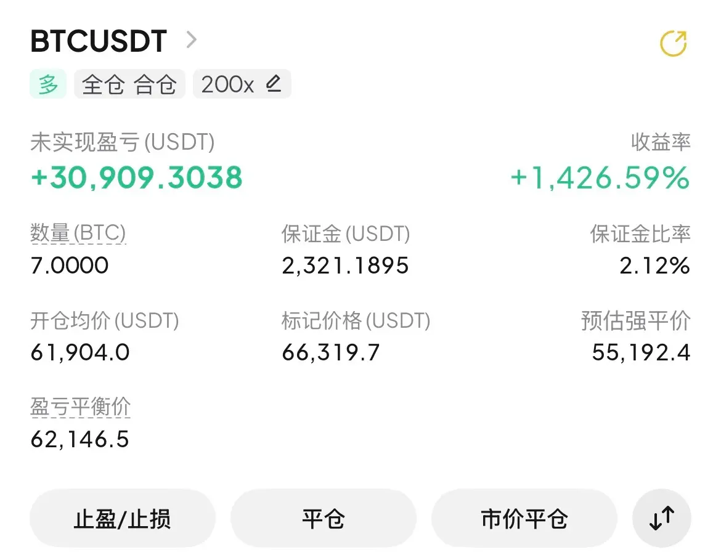The image size is (721, 560).
Task: Tap the 保证金比率 value 2.12%
Action: point(655,266)
